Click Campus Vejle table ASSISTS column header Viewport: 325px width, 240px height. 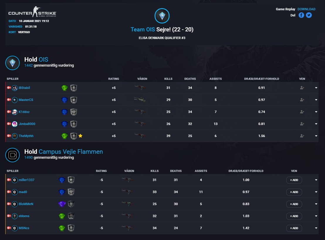201,171
